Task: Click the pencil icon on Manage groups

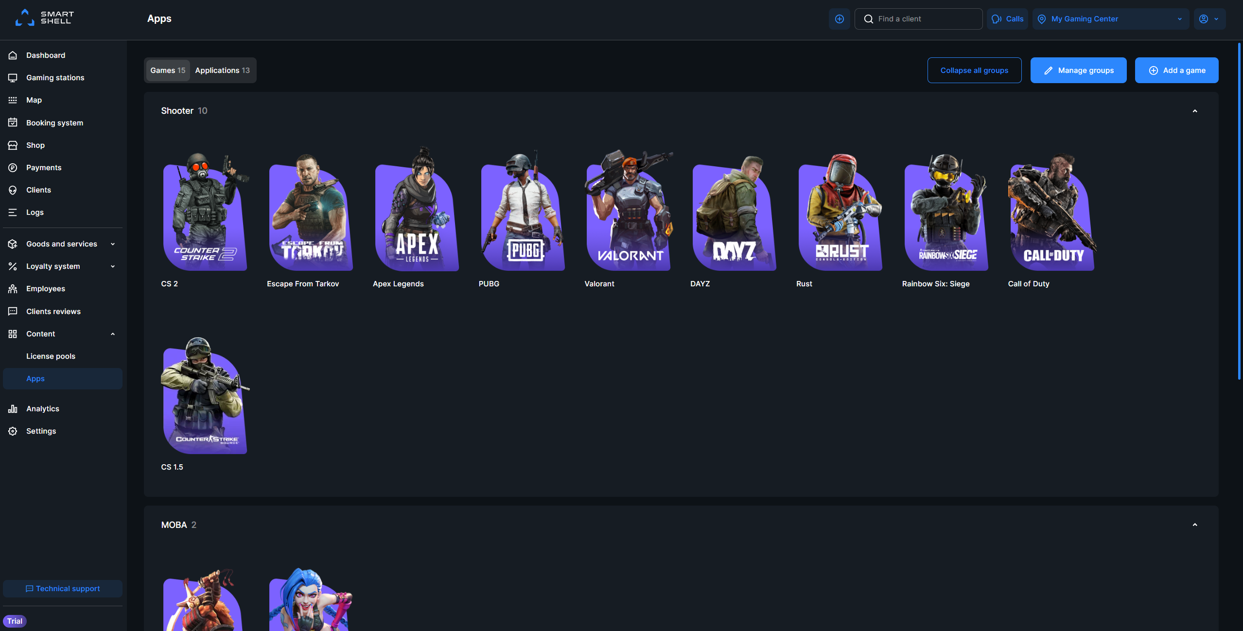Action: pos(1049,70)
